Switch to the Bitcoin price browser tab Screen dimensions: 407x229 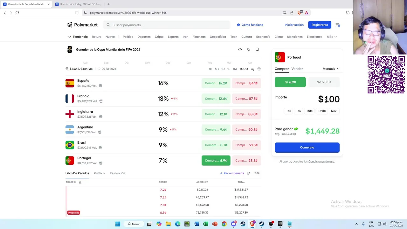pos(79,4)
